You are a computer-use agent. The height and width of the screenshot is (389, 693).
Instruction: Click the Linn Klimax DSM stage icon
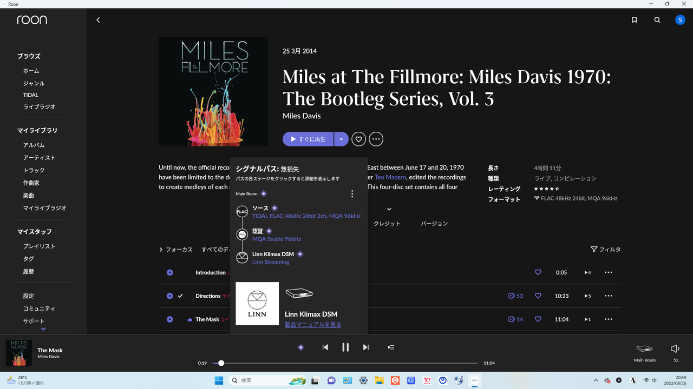pyautogui.click(x=242, y=258)
